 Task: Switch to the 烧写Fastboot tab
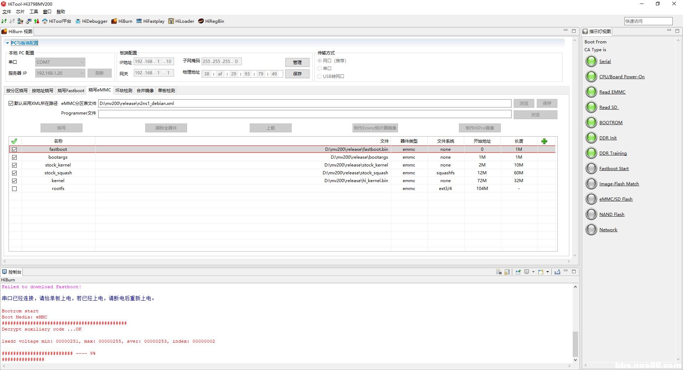pos(71,91)
